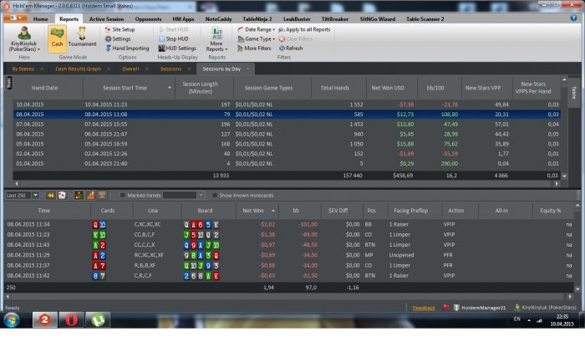
Task: Click the trophy icon in hands toolbar
Action: point(102,195)
